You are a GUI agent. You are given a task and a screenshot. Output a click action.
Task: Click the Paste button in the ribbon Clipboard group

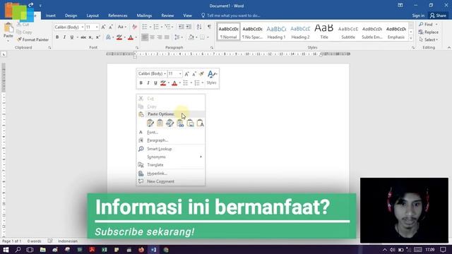pyautogui.click(x=8, y=30)
